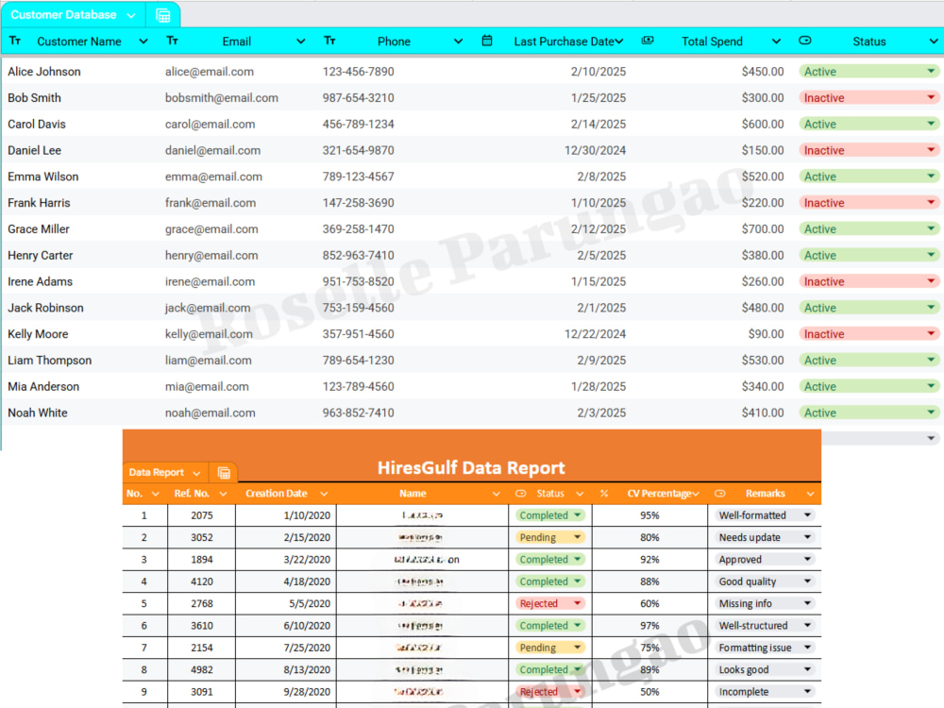
Task: Click the percent icon for CV Percentage
Action: tap(604, 494)
